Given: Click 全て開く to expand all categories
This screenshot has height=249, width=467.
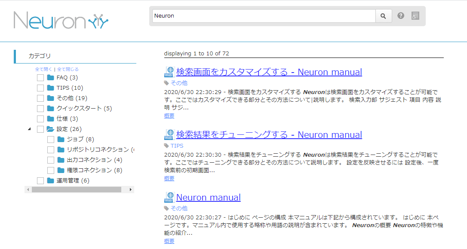Looking at the screenshot, I should click(x=43, y=69).
